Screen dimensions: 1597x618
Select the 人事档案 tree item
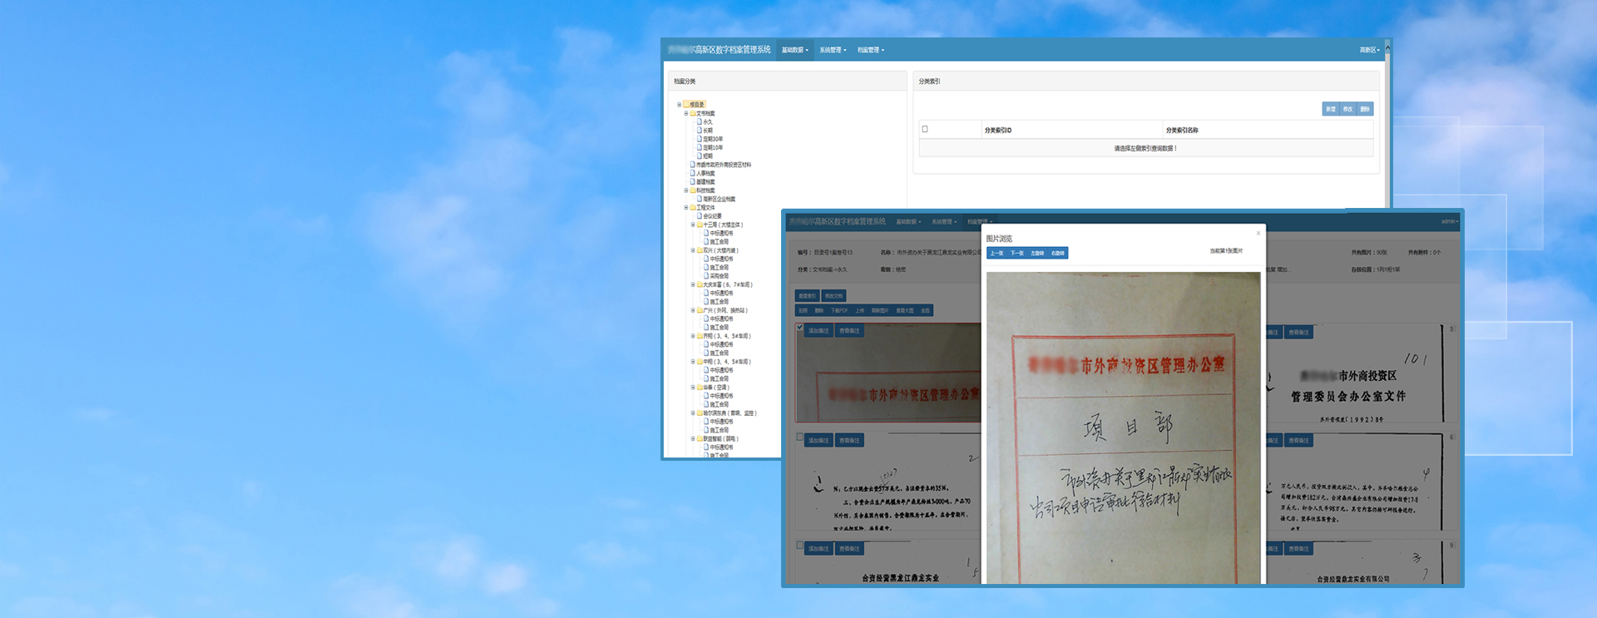pos(702,173)
